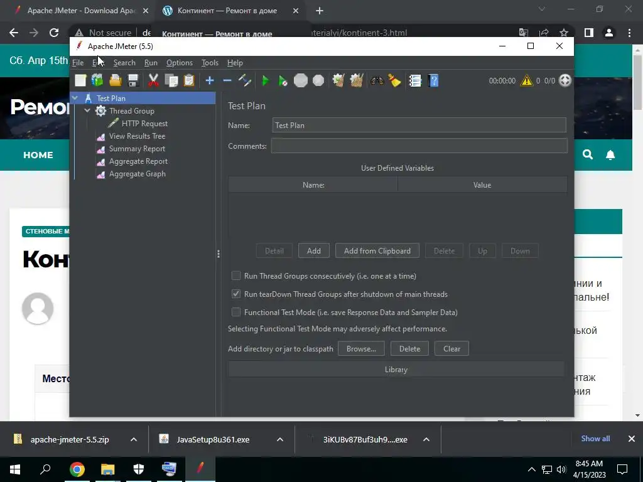Viewport: 643px width, 482px height.
Task: Open JMeter Run menu
Action: 151,63
